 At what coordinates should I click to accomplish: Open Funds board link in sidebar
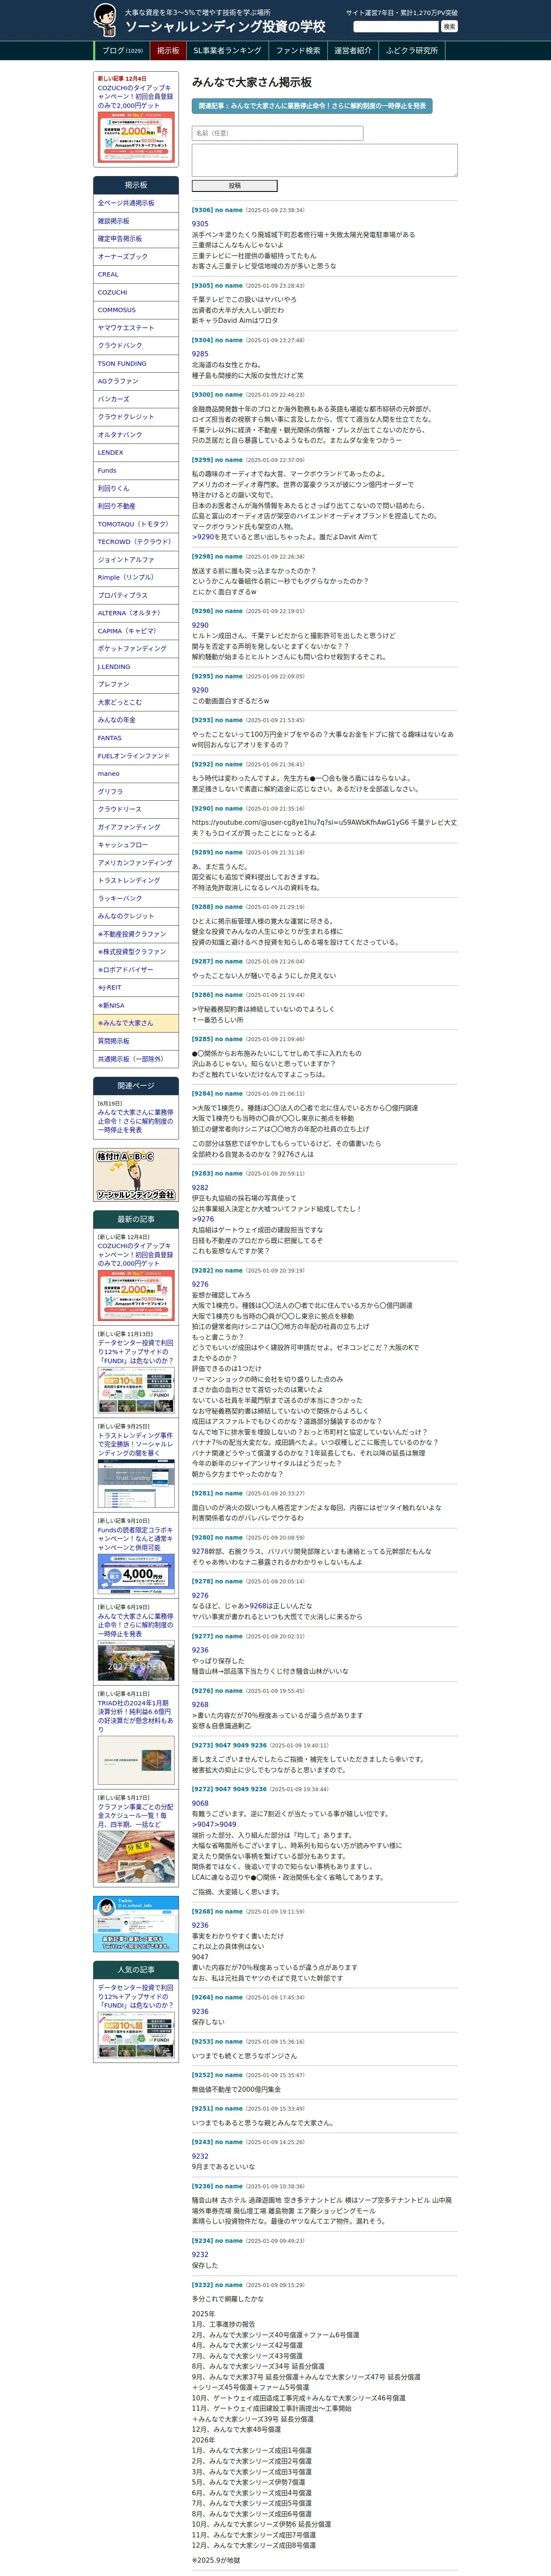tap(136, 470)
